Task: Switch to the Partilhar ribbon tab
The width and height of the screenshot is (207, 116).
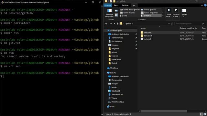Action: pos(125,5)
